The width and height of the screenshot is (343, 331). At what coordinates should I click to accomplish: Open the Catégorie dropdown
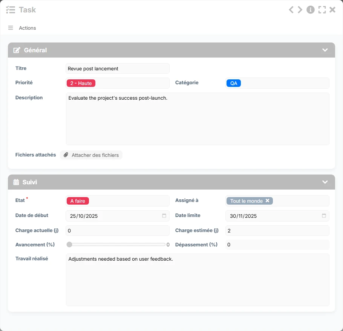tap(277, 83)
